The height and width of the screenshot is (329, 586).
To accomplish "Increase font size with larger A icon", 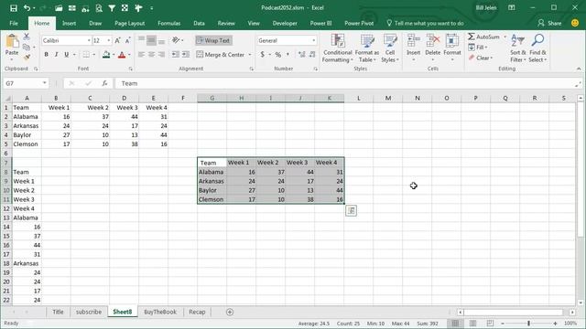I will [x=117, y=40].
